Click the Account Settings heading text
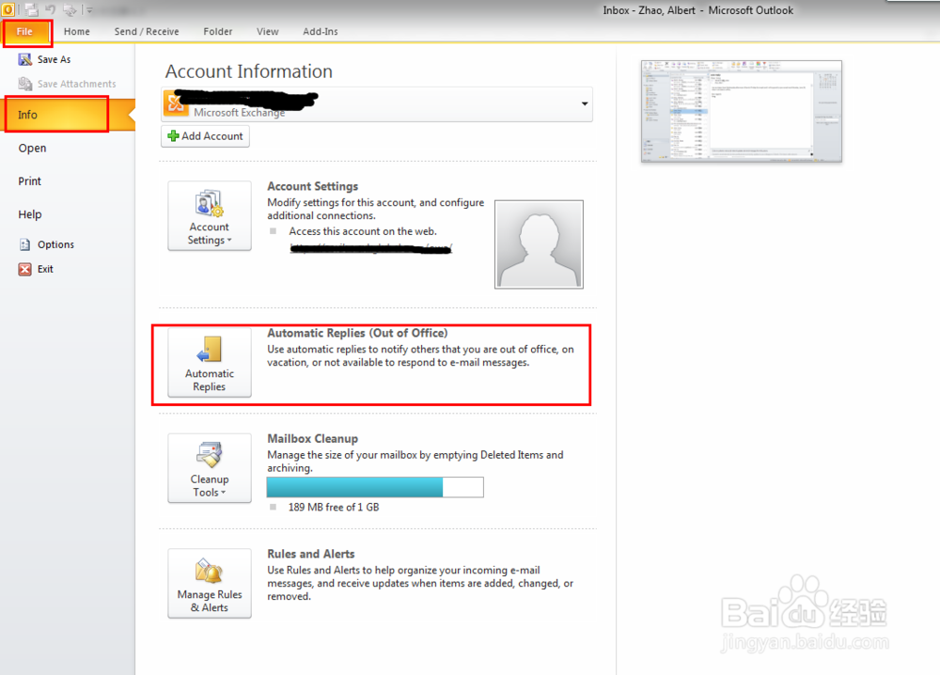The height and width of the screenshot is (675, 940). [x=312, y=186]
